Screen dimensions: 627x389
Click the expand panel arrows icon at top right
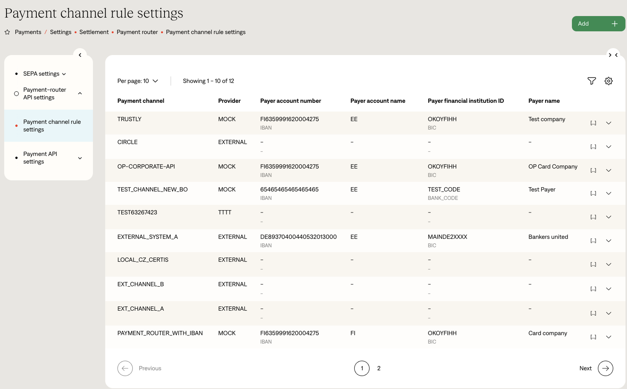coord(613,55)
